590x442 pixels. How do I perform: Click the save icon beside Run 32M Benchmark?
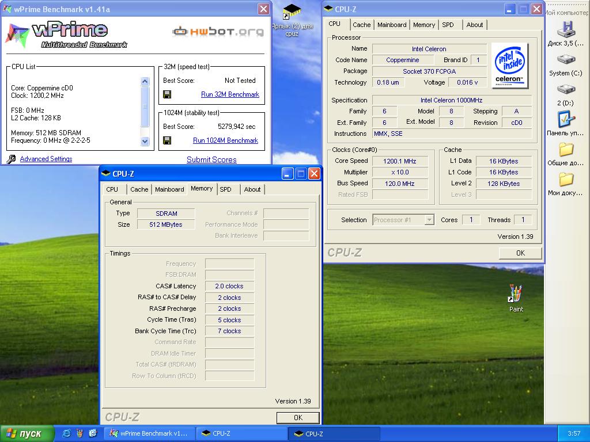tap(167, 94)
